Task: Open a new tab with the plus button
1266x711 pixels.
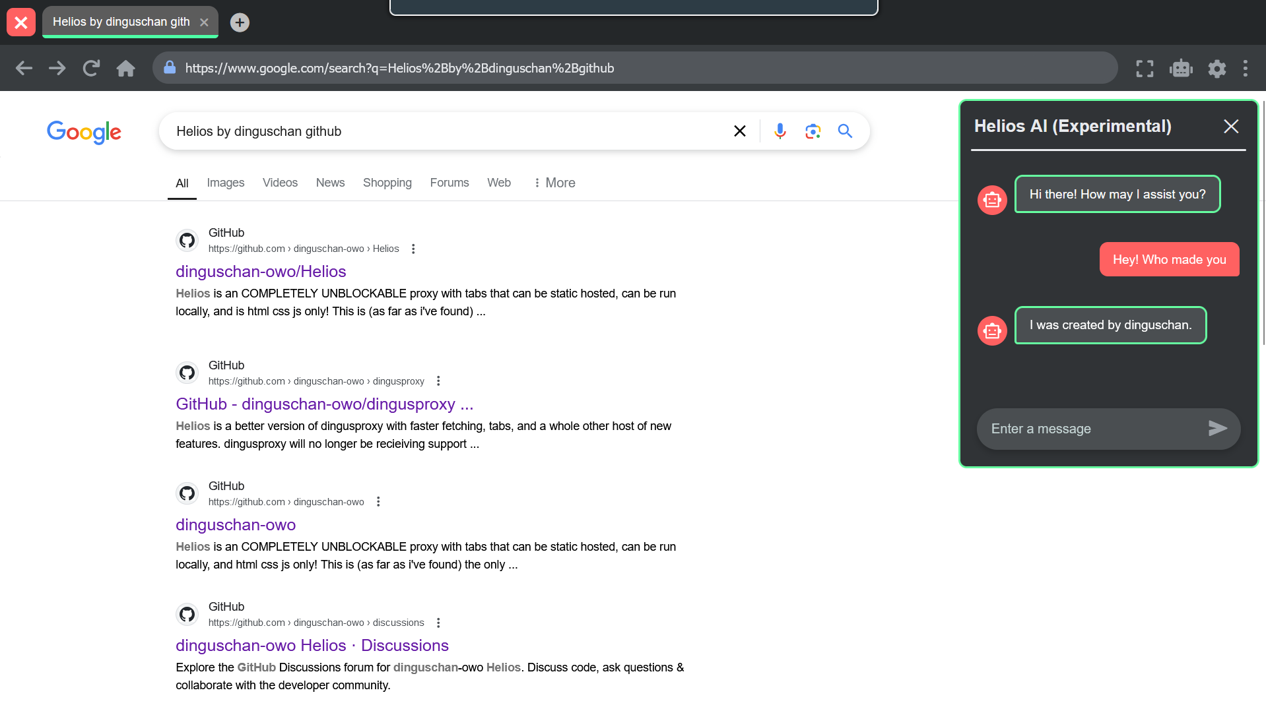Action: 239,22
